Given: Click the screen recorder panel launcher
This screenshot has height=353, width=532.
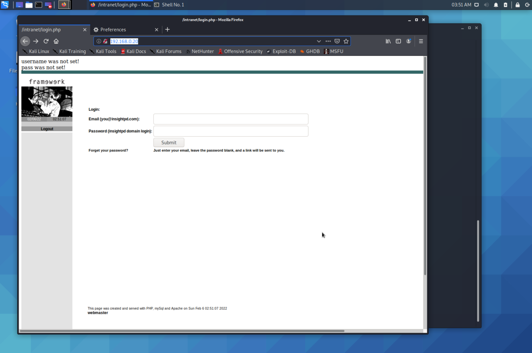Looking at the screenshot, I should 48,5.
